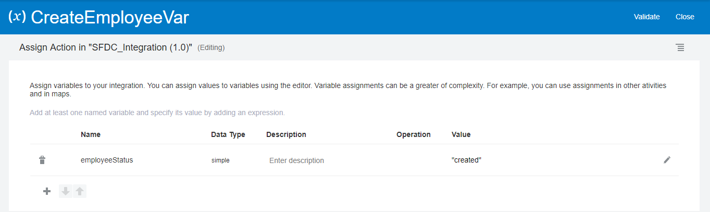The width and height of the screenshot is (710, 212).
Task: Click the Name column header
Action: point(91,134)
